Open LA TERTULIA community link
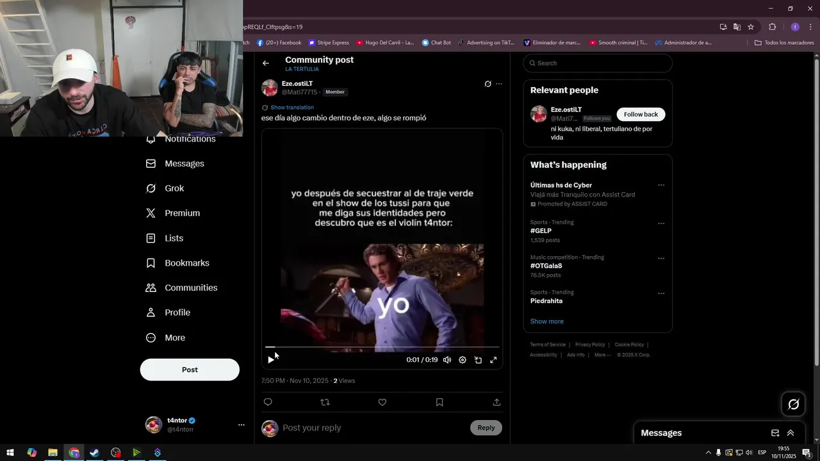 tap(302, 69)
